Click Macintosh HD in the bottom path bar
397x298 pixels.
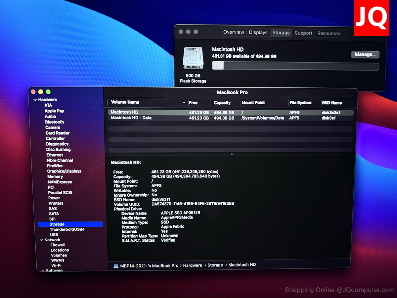click(x=242, y=265)
